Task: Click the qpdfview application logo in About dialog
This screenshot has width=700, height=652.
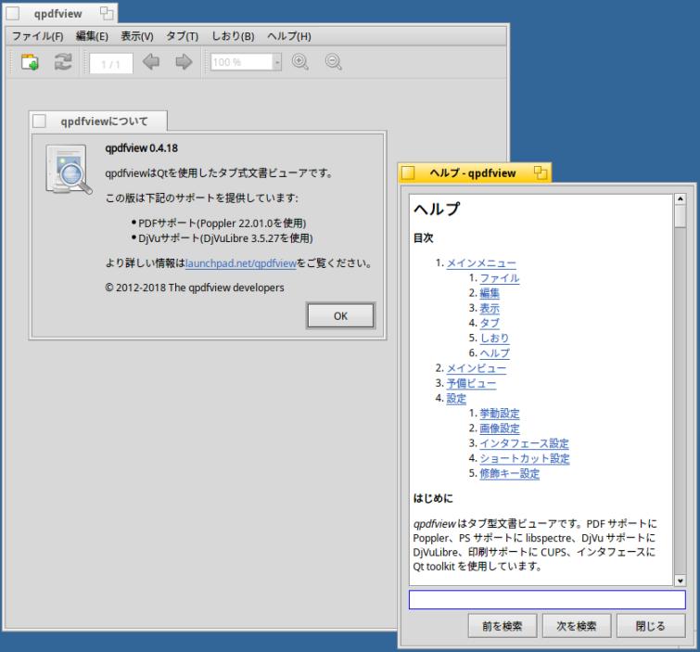Action: (x=69, y=169)
